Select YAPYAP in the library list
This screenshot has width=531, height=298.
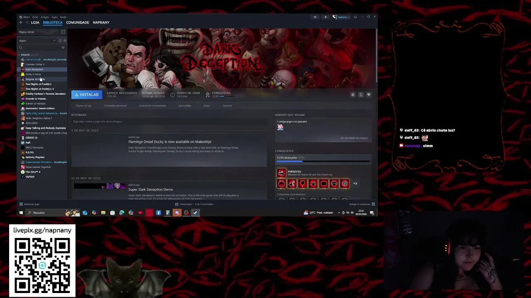(30, 177)
